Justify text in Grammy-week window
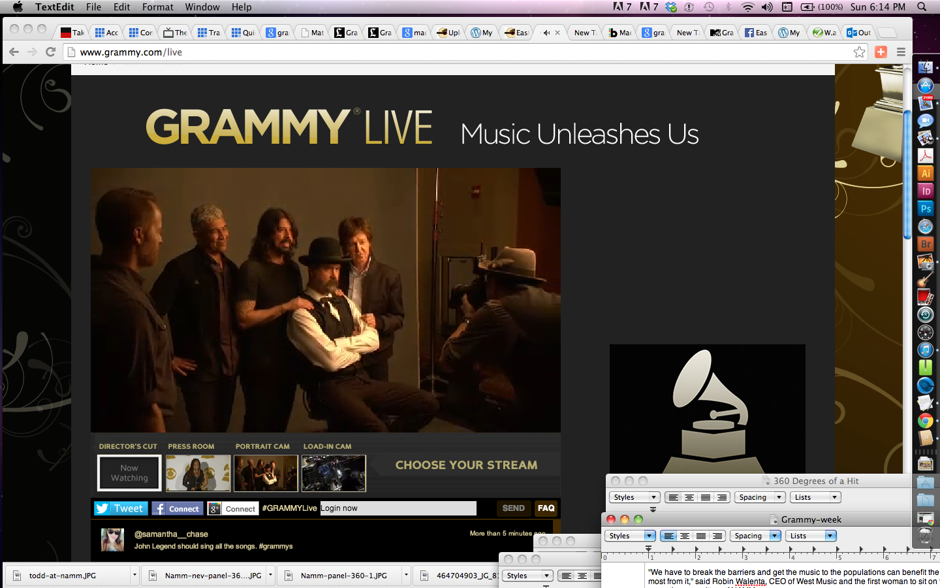Screen dimensions: 940x588 [x=701, y=536]
